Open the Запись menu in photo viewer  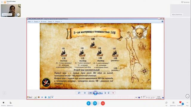coord(50,22)
